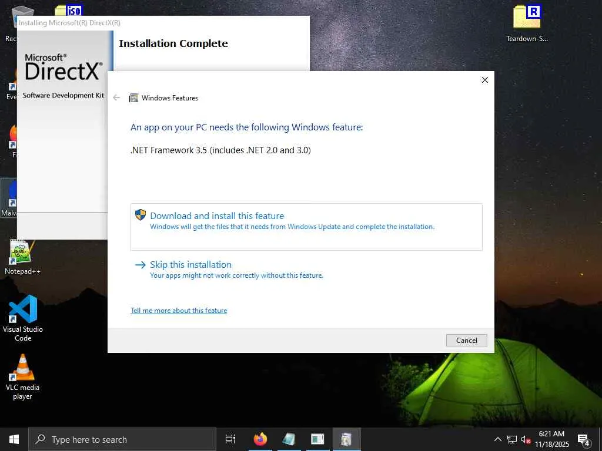Close the Windows Features dialog

point(485,80)
